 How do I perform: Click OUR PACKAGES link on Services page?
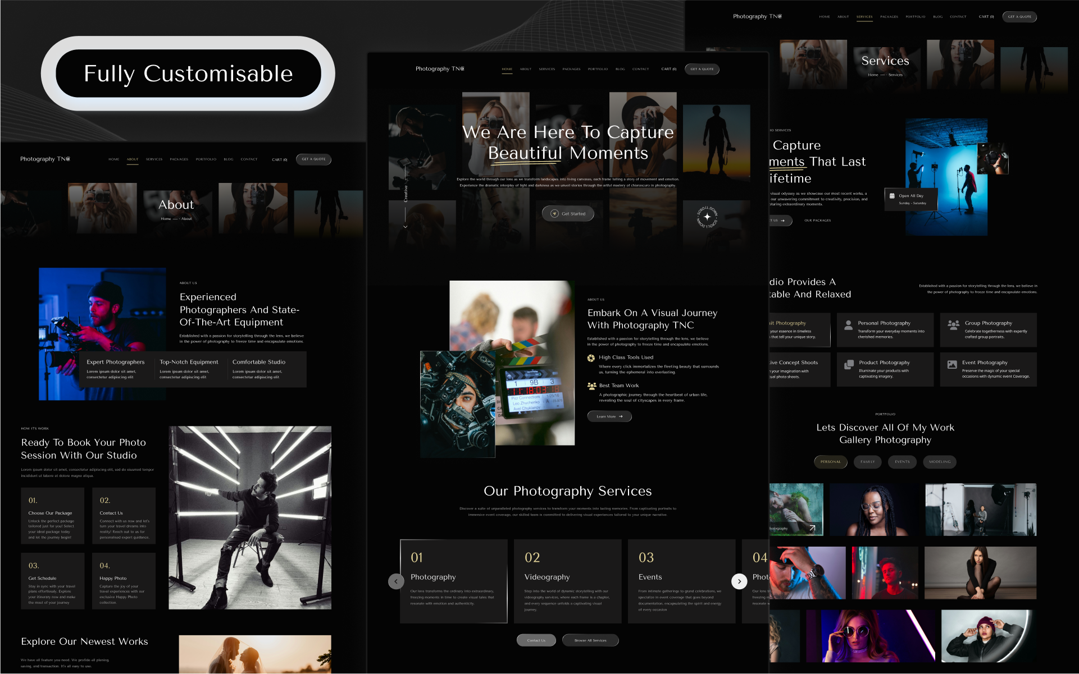tap(818, 221)
